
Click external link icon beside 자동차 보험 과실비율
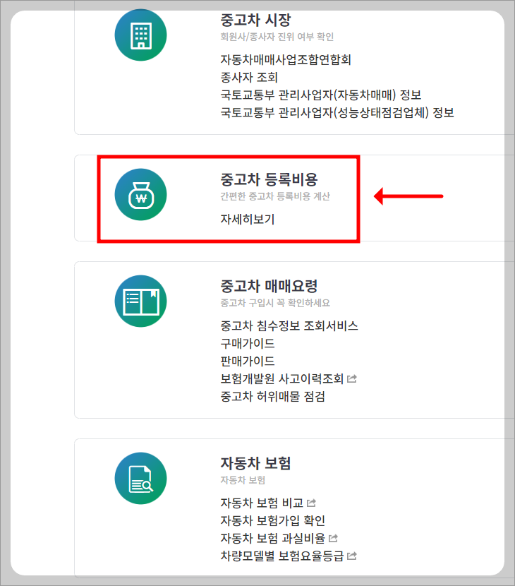coord(333,538)
